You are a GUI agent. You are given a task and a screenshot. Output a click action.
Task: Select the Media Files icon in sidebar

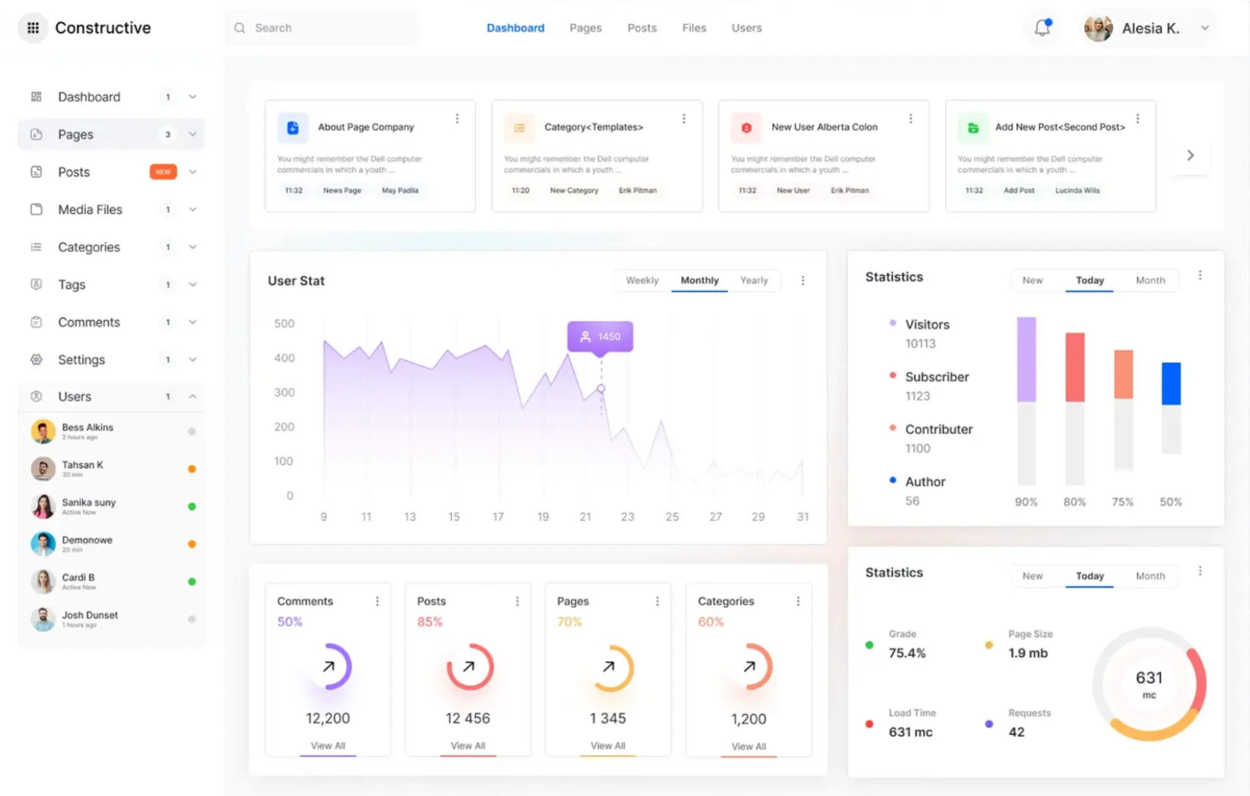click(x=36, y=209)
